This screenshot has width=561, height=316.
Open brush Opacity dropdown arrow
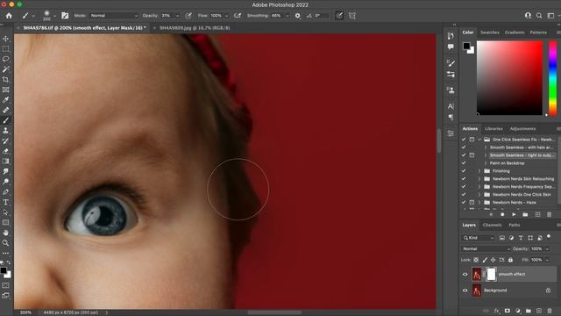pyautogui.click(x=177, y=16)
